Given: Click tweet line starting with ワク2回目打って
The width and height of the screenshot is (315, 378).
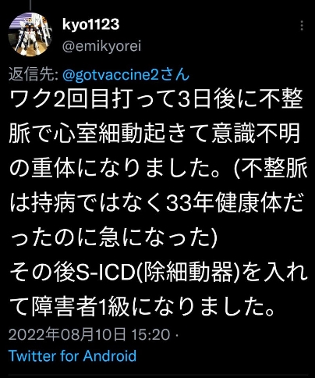Looking at the screenshot, I should [156, 100].
